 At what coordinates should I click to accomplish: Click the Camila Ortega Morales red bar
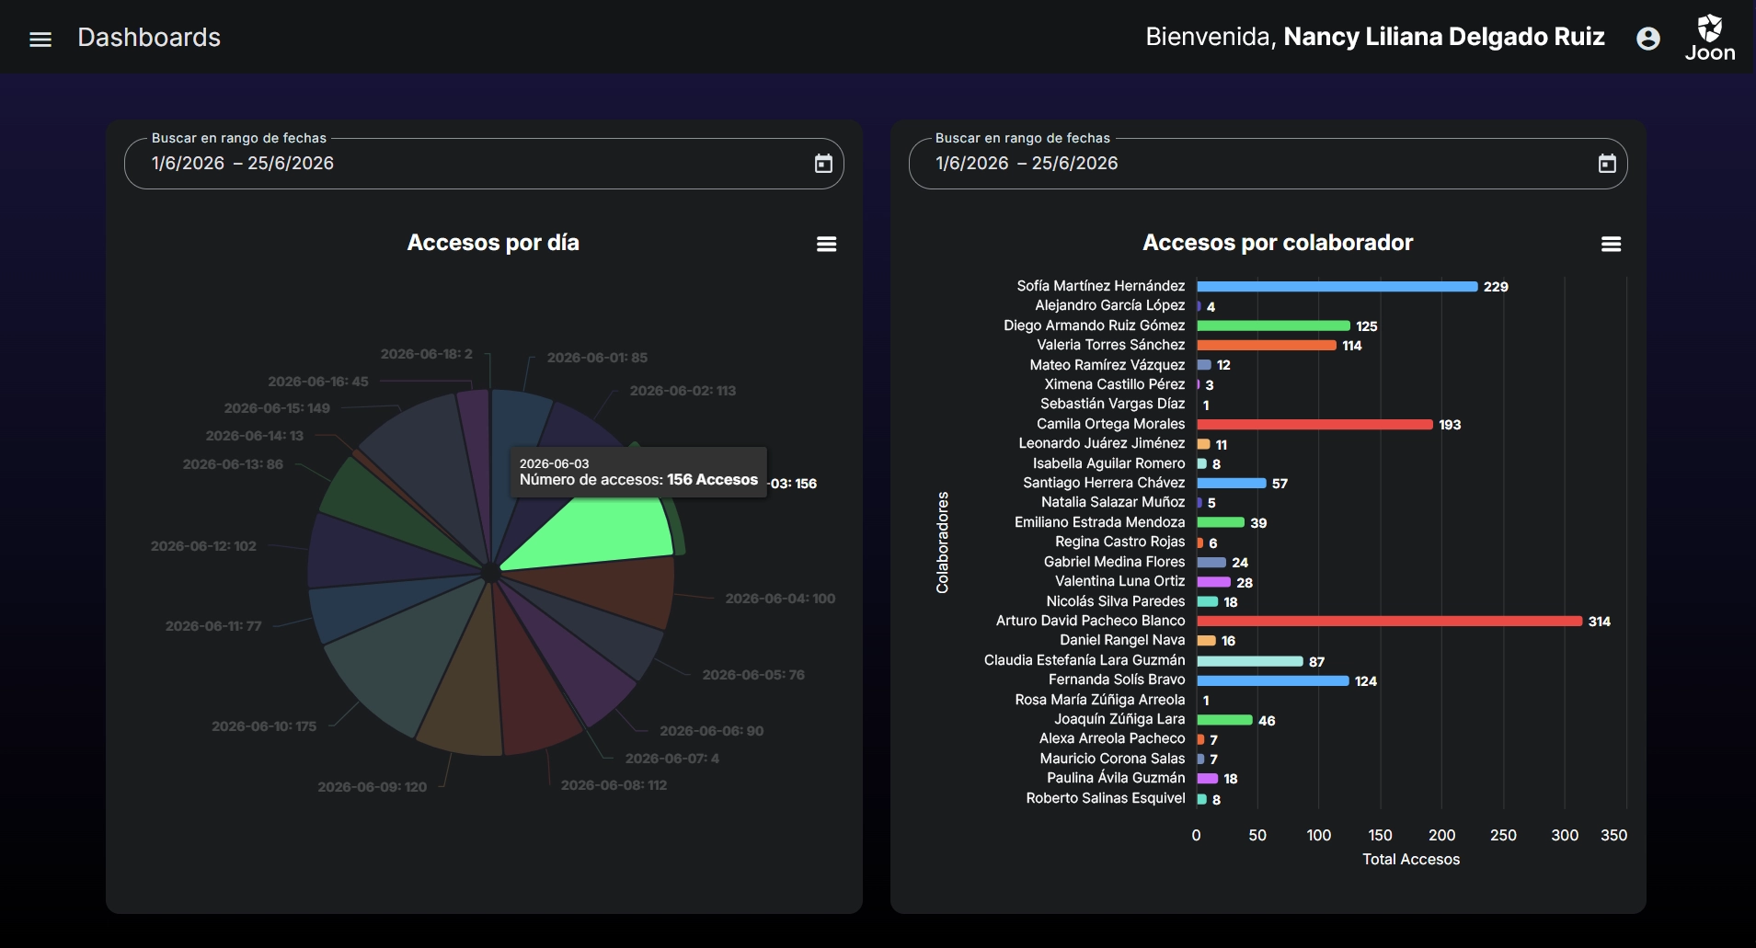tap(1315, 425)
